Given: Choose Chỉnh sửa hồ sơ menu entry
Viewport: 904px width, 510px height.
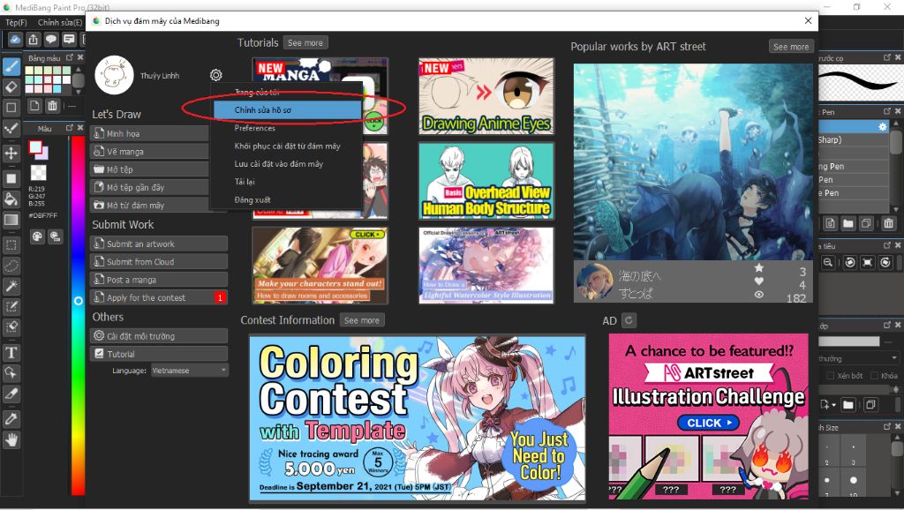Looking at the screenshot, I should pyautogui.click(x=287, y=110).
